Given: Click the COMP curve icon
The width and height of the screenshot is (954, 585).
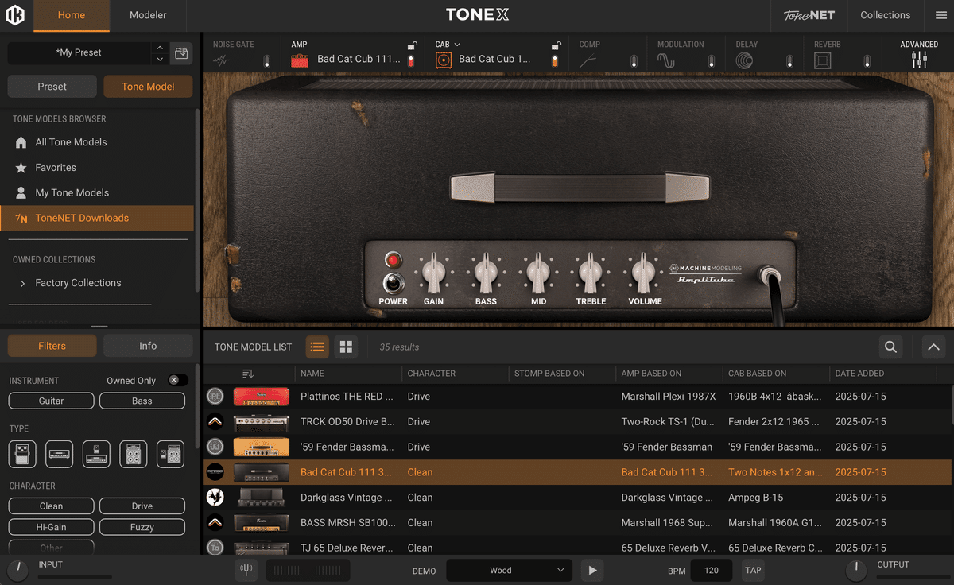Looking at the screenshot, I should [589, 61].
